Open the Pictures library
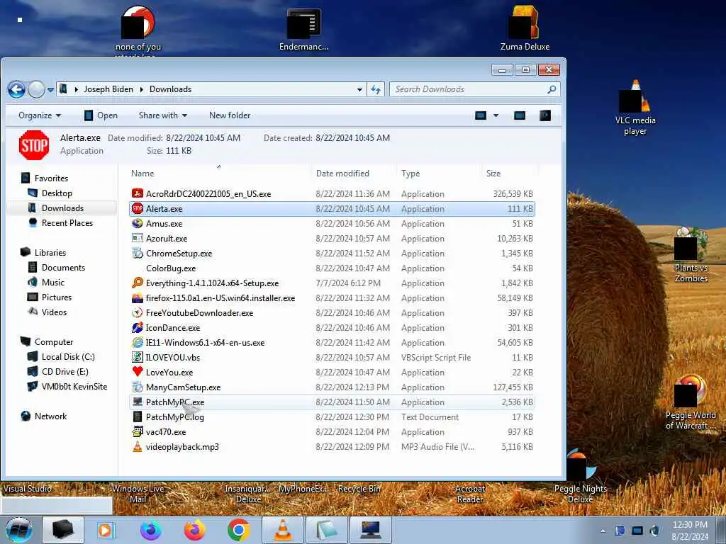The height and width of the screenshot is (544, 726). point(50,297)
